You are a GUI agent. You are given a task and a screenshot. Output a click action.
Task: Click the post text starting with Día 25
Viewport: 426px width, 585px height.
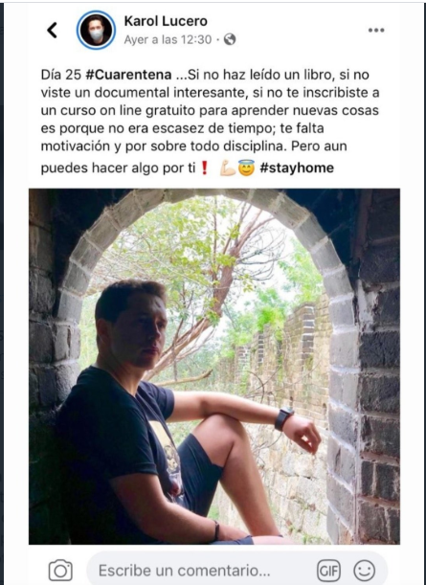pos(210,121)
